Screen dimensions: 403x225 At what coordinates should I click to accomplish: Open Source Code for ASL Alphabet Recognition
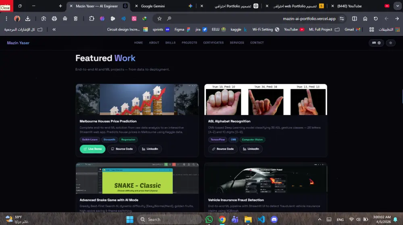(223, 149)
